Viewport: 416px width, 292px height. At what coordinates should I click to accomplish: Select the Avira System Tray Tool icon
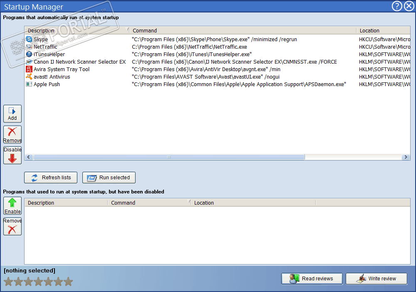click(29, 69)
